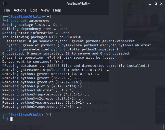This screenshot has width=165, height=130.
Task: Open the File menu
Action: click(x=7, y=10)
